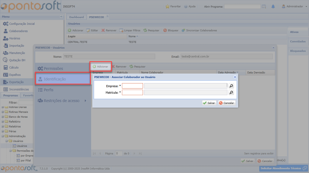Click the icon beside Abrir Programa field

[x=264, y=6]
